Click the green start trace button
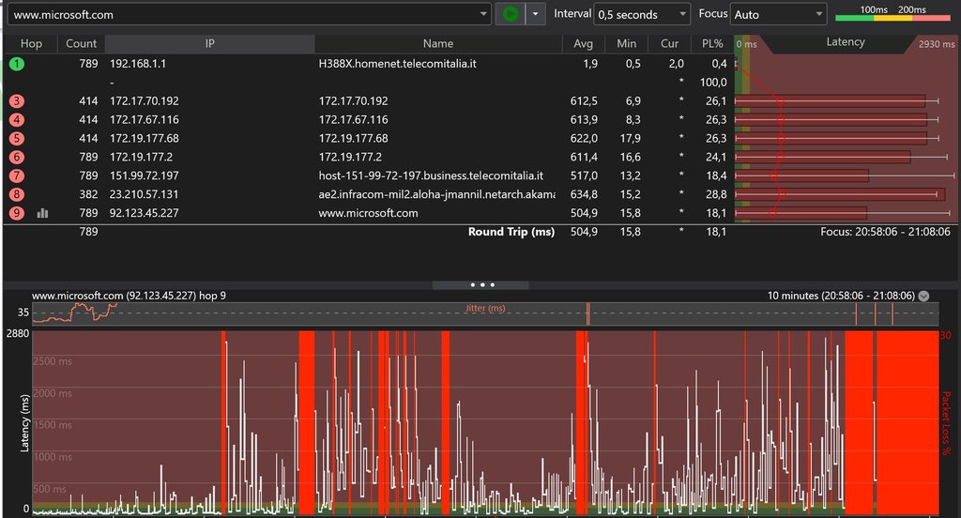 510,14
